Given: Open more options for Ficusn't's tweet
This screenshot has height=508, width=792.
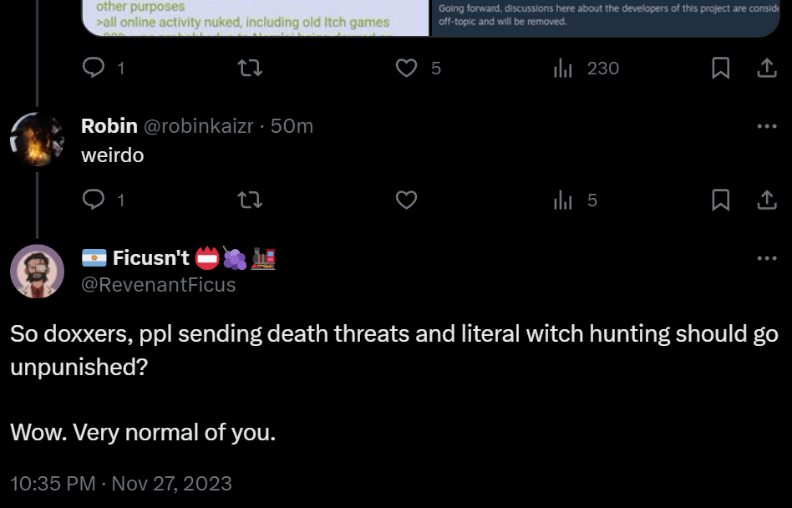Looking at the screenshot, I should click(766, 258).
